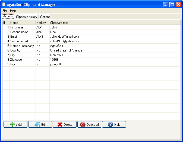Click the red circle Delete all icon
183x142 pixels.
[83, 125]
